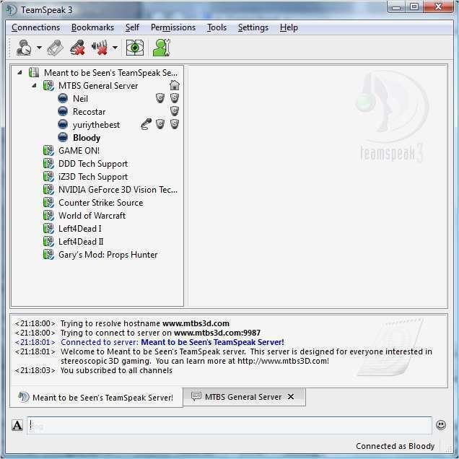This screenshot has width=459, height=459.
Task: Switch to Meant to be Seen's server chat tab
Action: [x=96, y=397]
